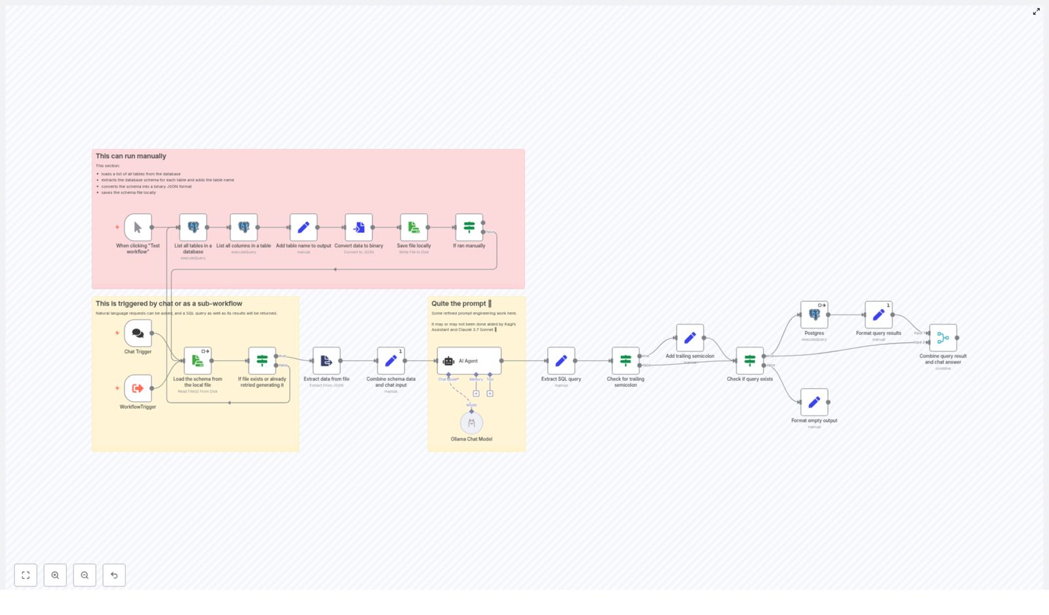
Task: Open the Postgres executeQuery node
Action: (814, 315)
